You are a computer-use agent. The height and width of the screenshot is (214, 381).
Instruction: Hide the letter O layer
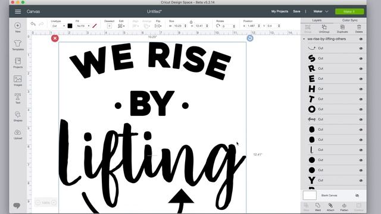coord(361,109)
